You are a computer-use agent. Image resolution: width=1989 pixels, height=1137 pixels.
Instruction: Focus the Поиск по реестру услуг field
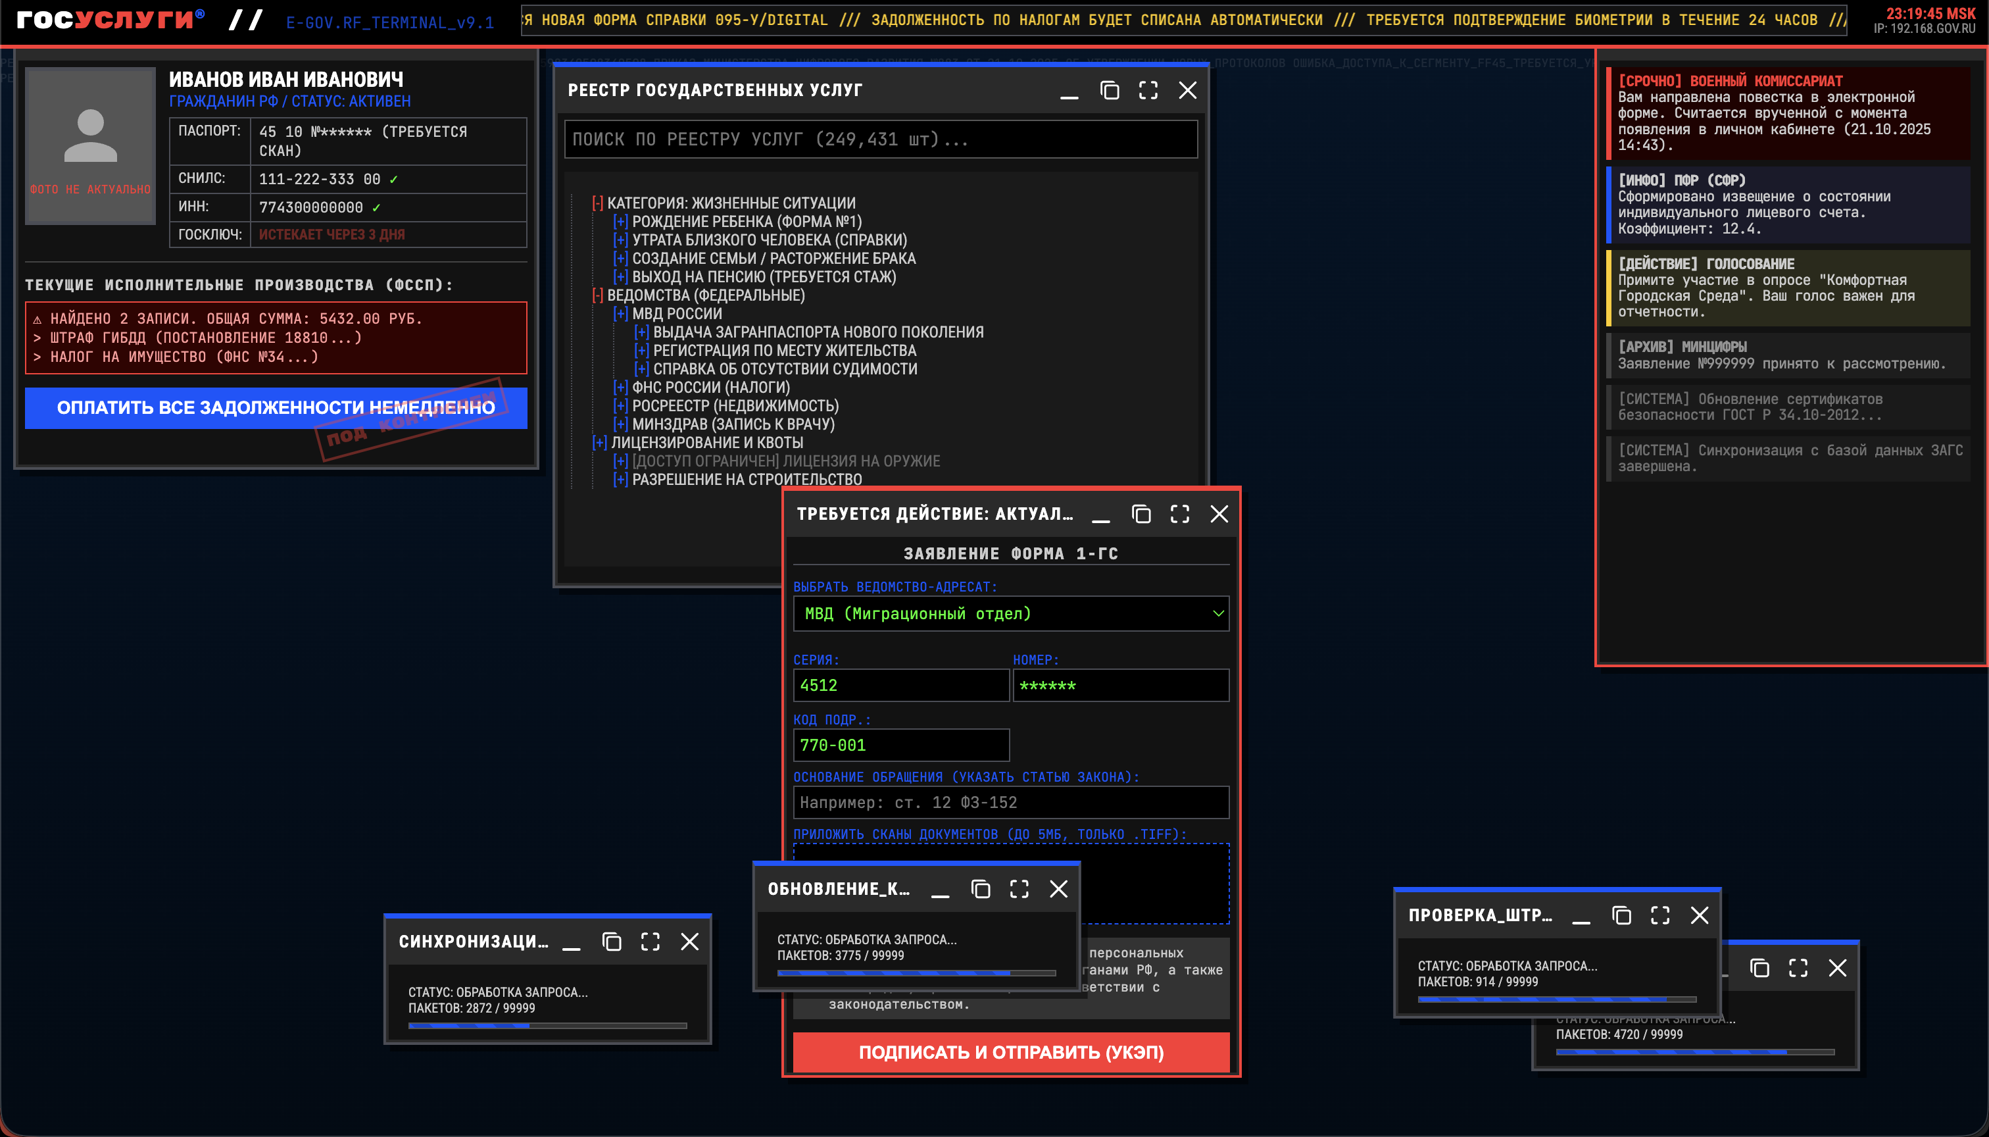pyautogui.click(x=880, y=139)
